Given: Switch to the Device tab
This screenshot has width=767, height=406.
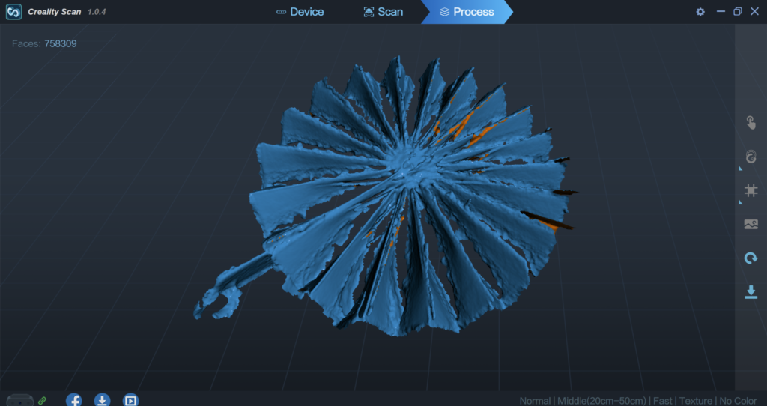Looking at the screenshot, I should click(300, 12).
